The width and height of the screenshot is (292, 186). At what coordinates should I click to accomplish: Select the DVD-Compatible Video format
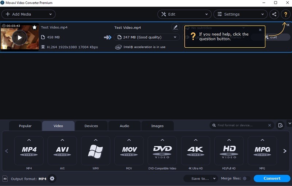click(x=162, y=151)
